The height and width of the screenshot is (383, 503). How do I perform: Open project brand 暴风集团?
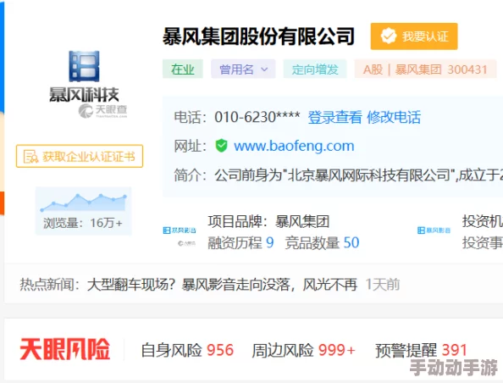[302, 221]
